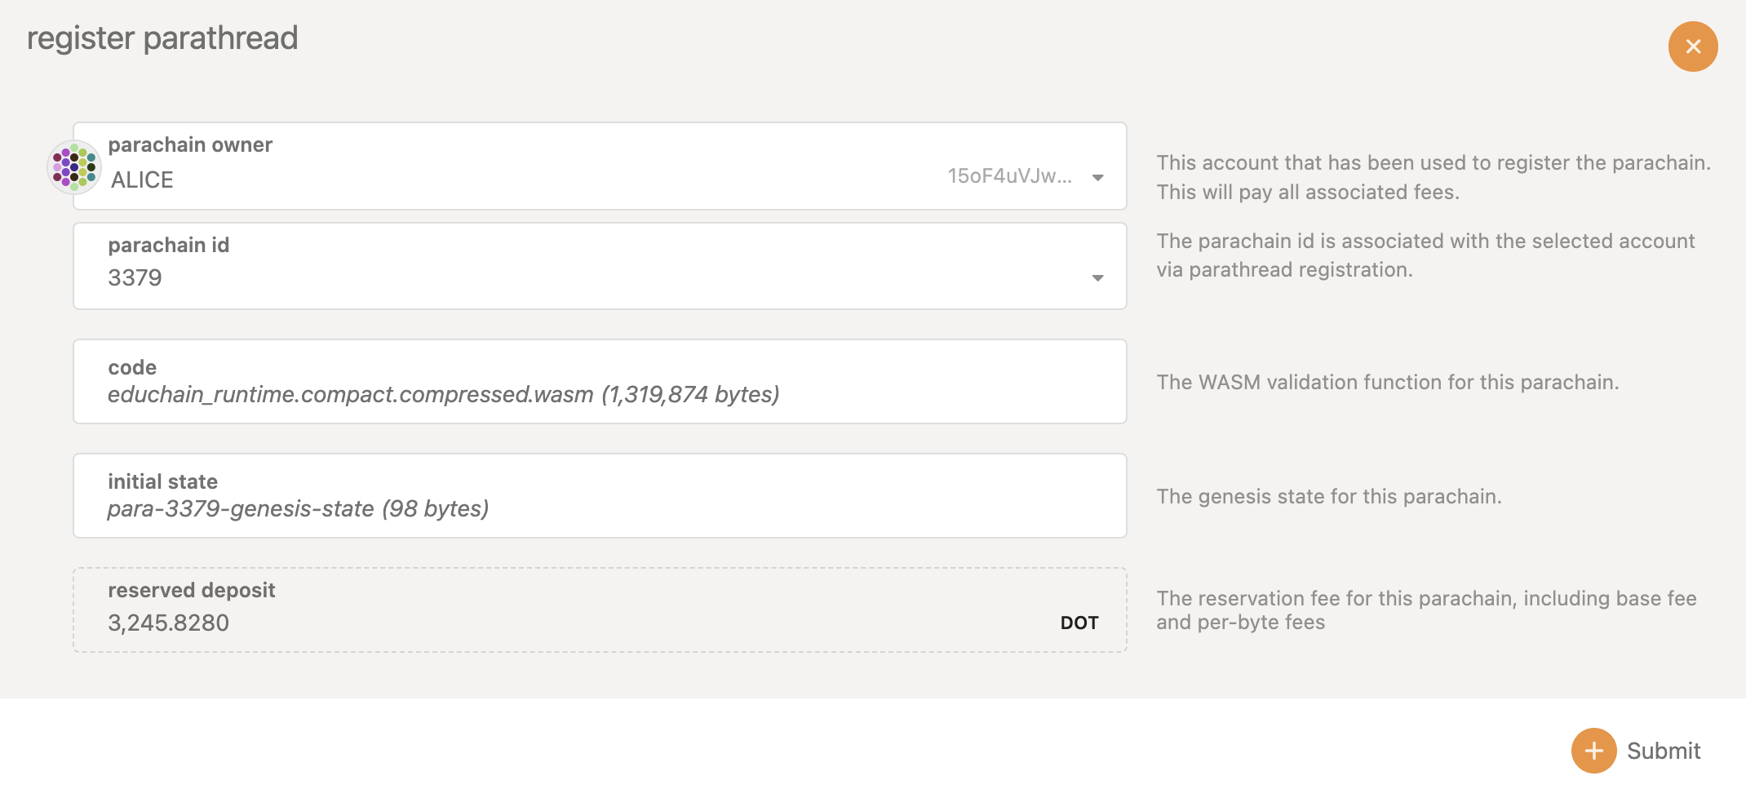
Task: Click the ALICE account identicon
Action: pyautogui.click(x=74, y=166)
